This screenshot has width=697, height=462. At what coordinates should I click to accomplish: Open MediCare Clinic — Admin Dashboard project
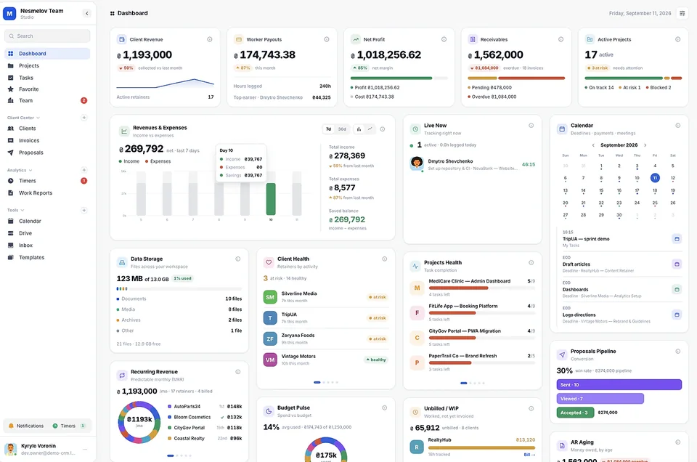point(472,287)
